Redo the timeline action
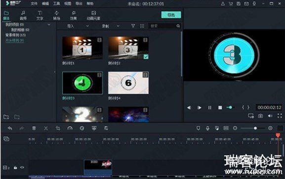Image resolution: width=285 pixels, height=179 pixels. point(22,128)
